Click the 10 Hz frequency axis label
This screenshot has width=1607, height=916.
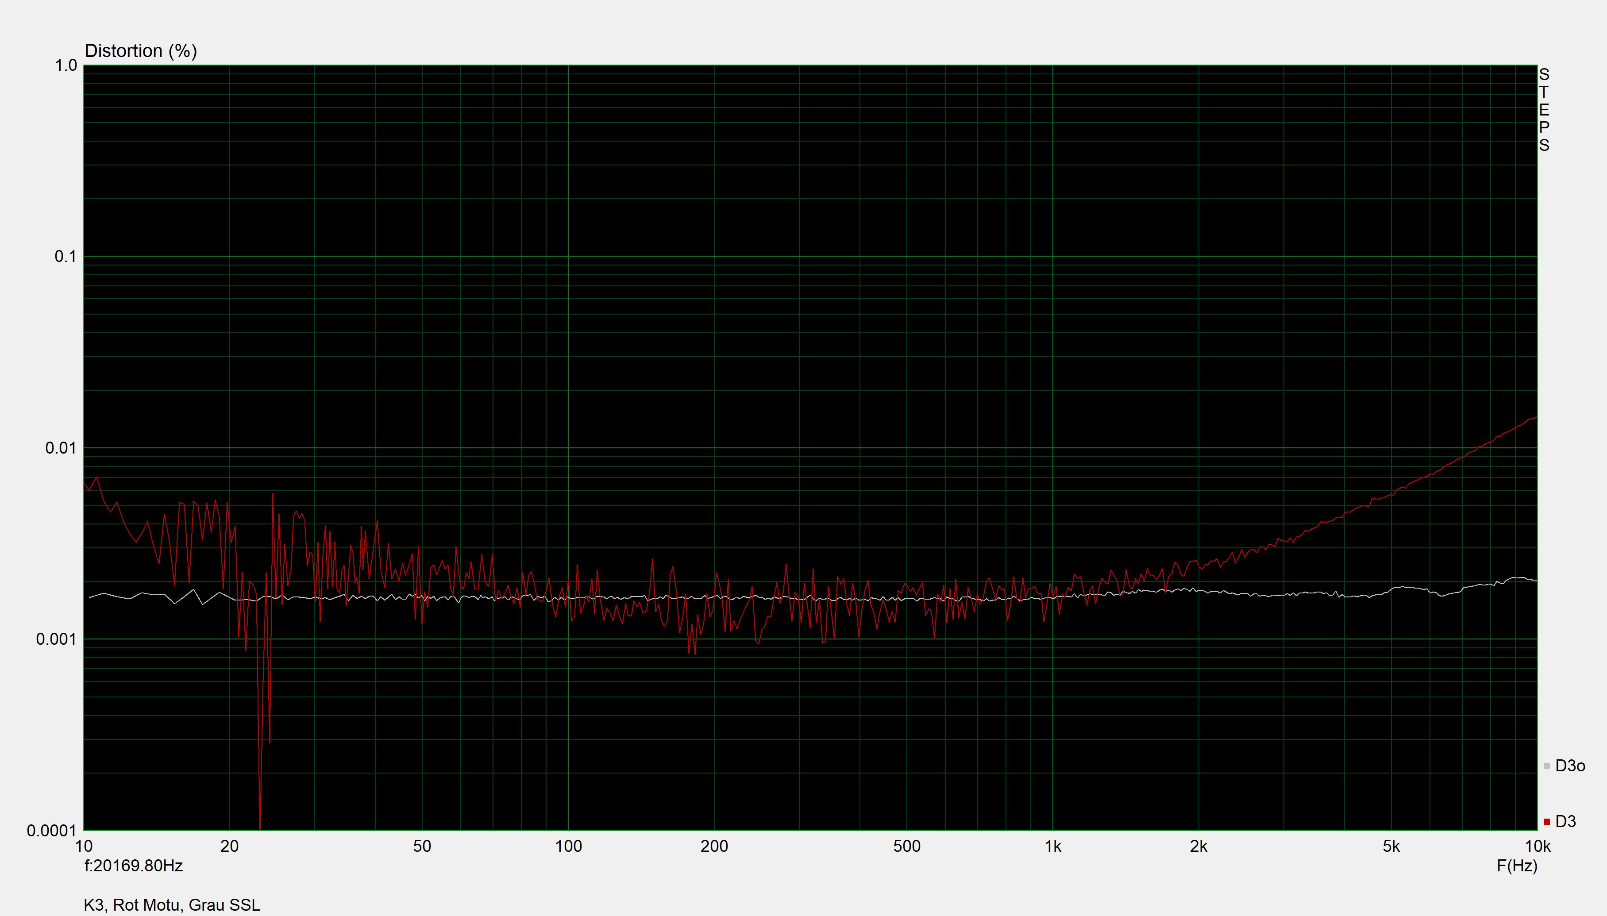pyautogui.click(x=84, y=846)
